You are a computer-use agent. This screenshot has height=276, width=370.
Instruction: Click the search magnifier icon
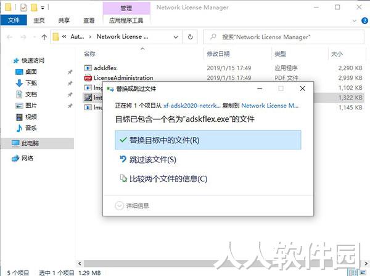click(213, 37)
